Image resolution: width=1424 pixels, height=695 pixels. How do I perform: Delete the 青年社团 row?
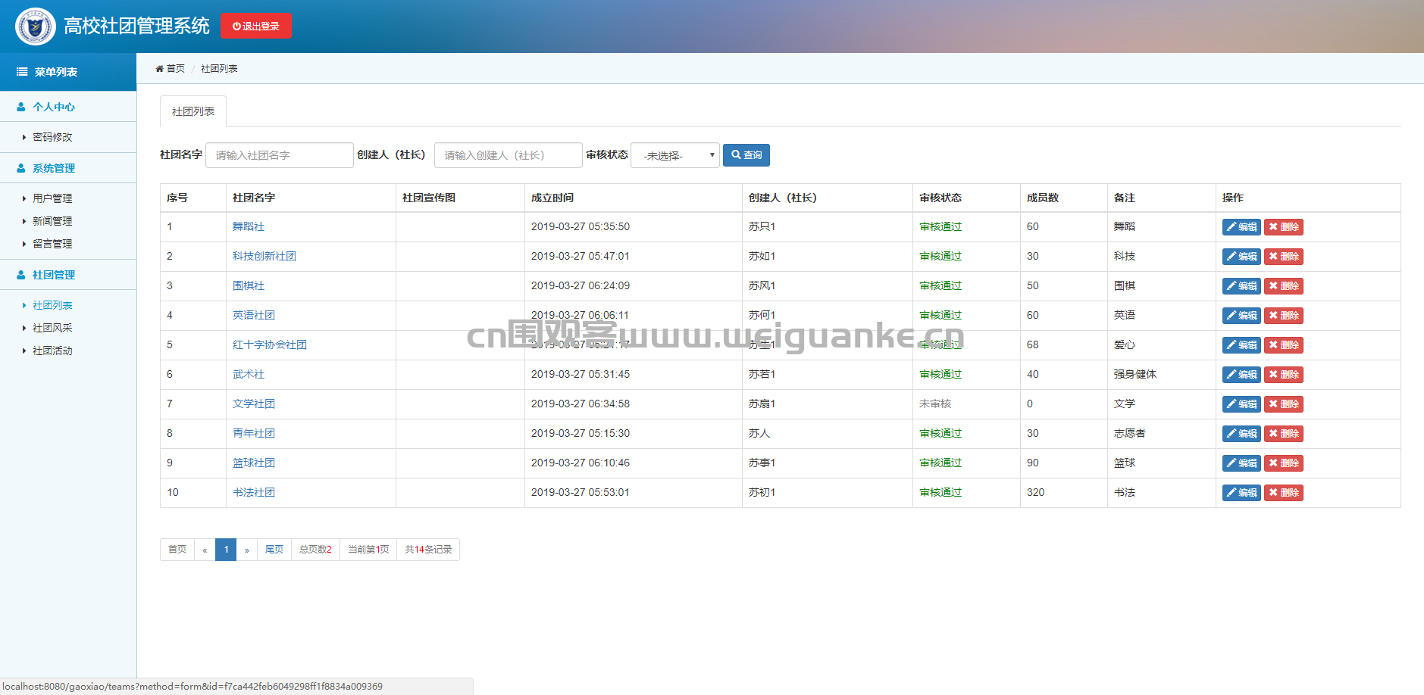pyautogui.click(x=1284, y=434)
